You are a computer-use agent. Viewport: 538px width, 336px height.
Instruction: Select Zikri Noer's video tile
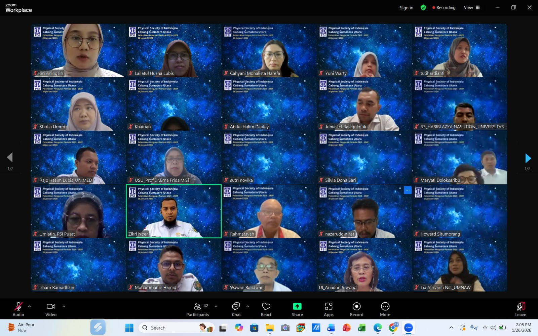coord(174,211)
